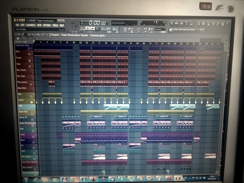Viewport: 244px width, 183px height.
Task: Select the Percussion track header
Action: 26,83
